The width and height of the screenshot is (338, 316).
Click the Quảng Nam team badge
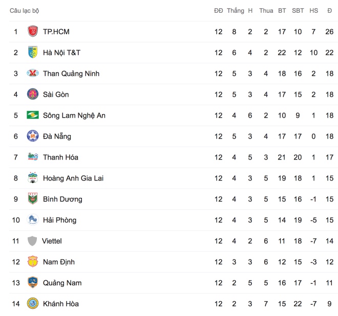click(33, 282)
